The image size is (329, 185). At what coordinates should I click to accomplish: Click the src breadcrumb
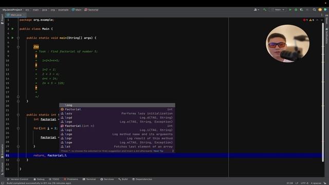27,10
